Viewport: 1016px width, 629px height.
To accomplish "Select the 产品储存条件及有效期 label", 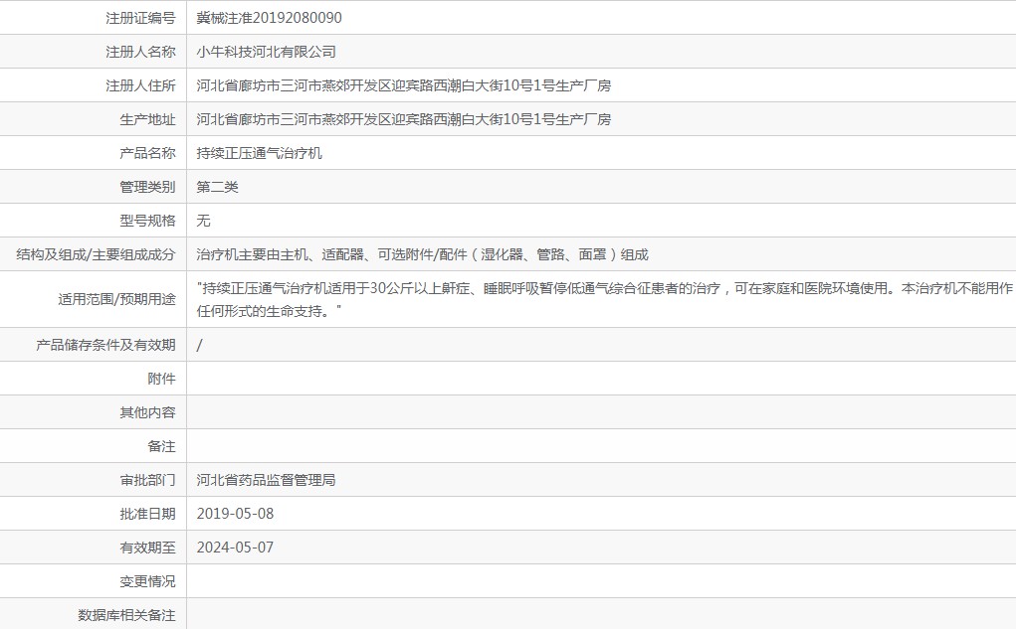I will pyautogui.click(x=105, y=346).
